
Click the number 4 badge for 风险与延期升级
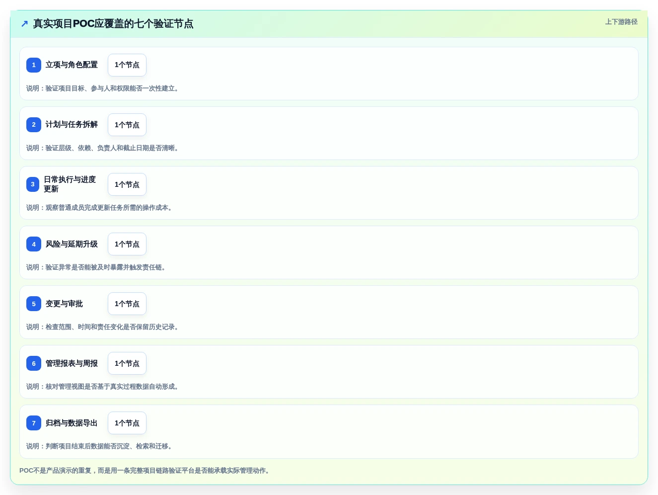(x=34, y=244)
